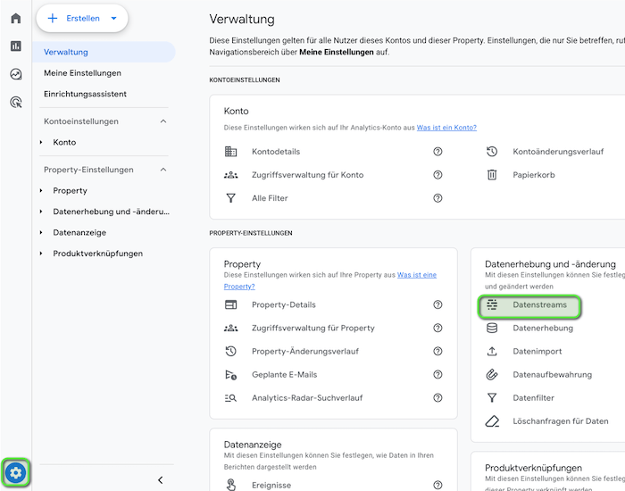The image size is (625, 491).
Task: Open Reports bar chart icon
Action: click(15, 46)
